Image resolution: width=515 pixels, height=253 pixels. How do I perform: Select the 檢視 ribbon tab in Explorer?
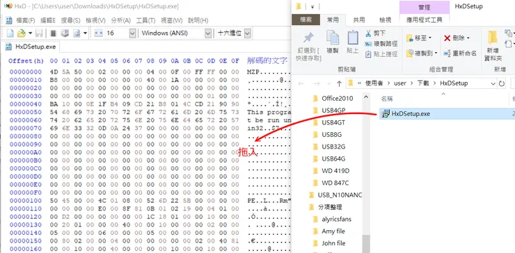(x=386, y=19)
